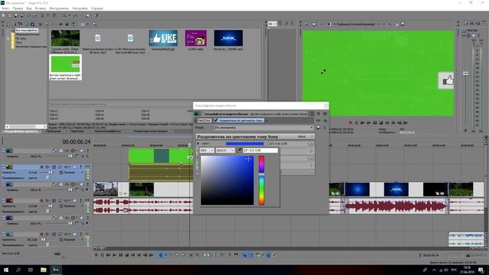Select the green screen clip on the timeline
Viewport: 489px width, 275px height.
(x=160, y=156)
